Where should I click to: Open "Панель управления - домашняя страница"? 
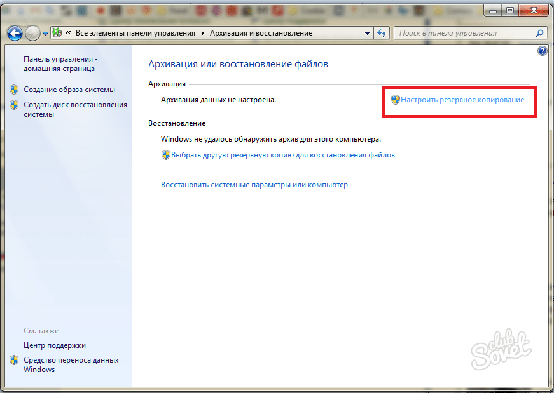coord(59,63)
